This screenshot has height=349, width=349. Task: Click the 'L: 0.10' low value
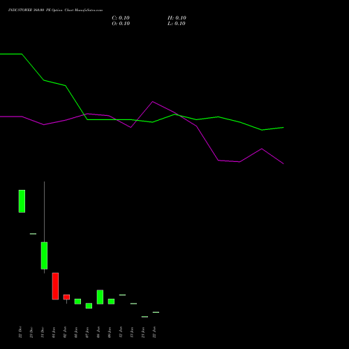pos(177,24)
